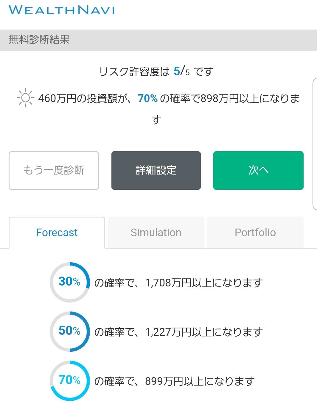Click the 無料診断結果 header bar

click(x=158, y=40)
